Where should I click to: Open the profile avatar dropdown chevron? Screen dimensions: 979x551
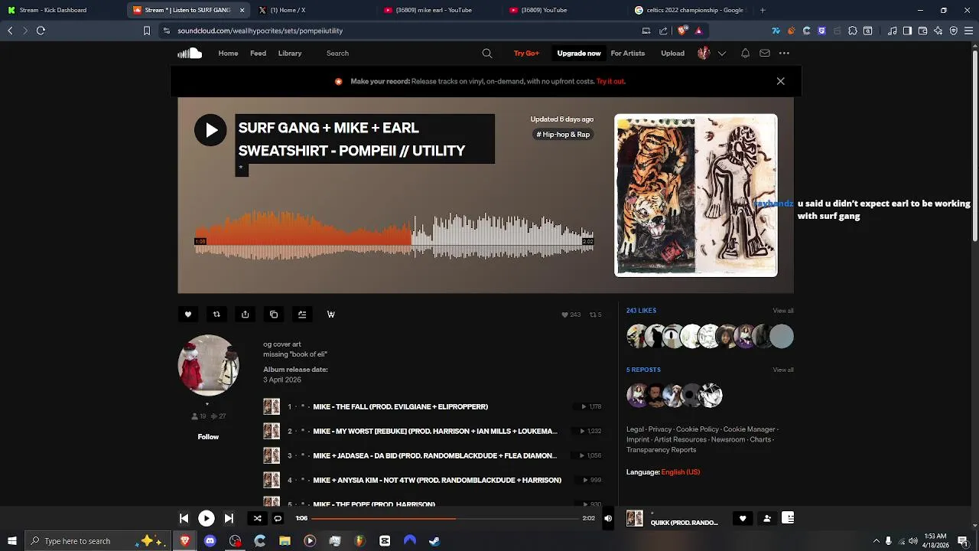pyautogui.click(x=721, y=54)
